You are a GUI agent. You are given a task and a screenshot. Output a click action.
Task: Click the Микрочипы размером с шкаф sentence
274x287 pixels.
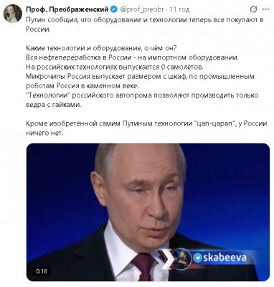click(140, 81)
